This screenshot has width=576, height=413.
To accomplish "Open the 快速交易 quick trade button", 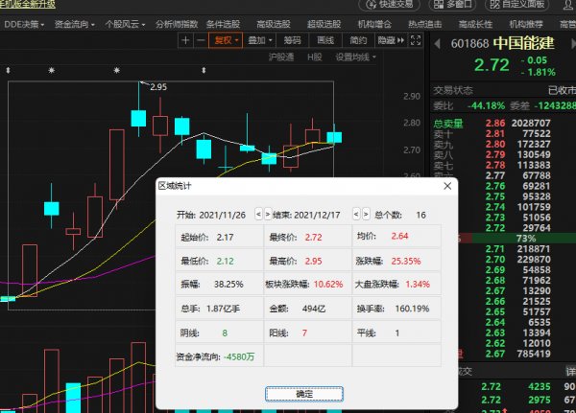I will click(390, 5).
